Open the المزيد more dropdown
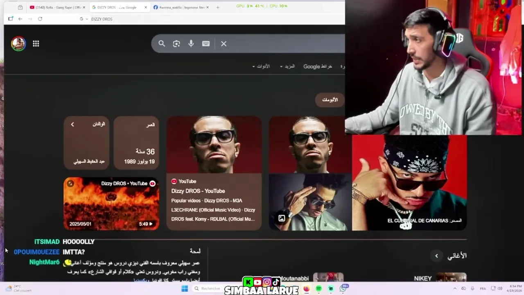This screenshot has width=524, height=295. click(x=287, y=66)
